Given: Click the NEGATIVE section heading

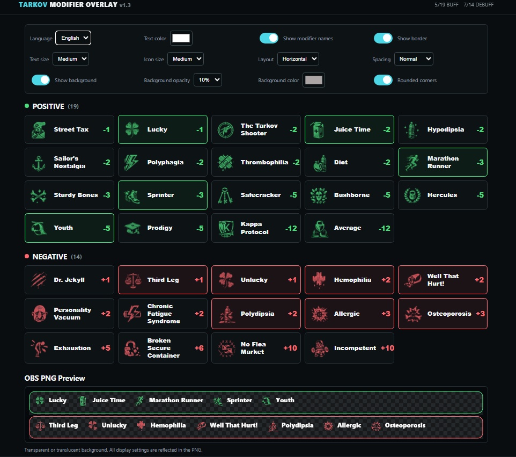Looking at the screenshot, I should click(x=50, y=257).
